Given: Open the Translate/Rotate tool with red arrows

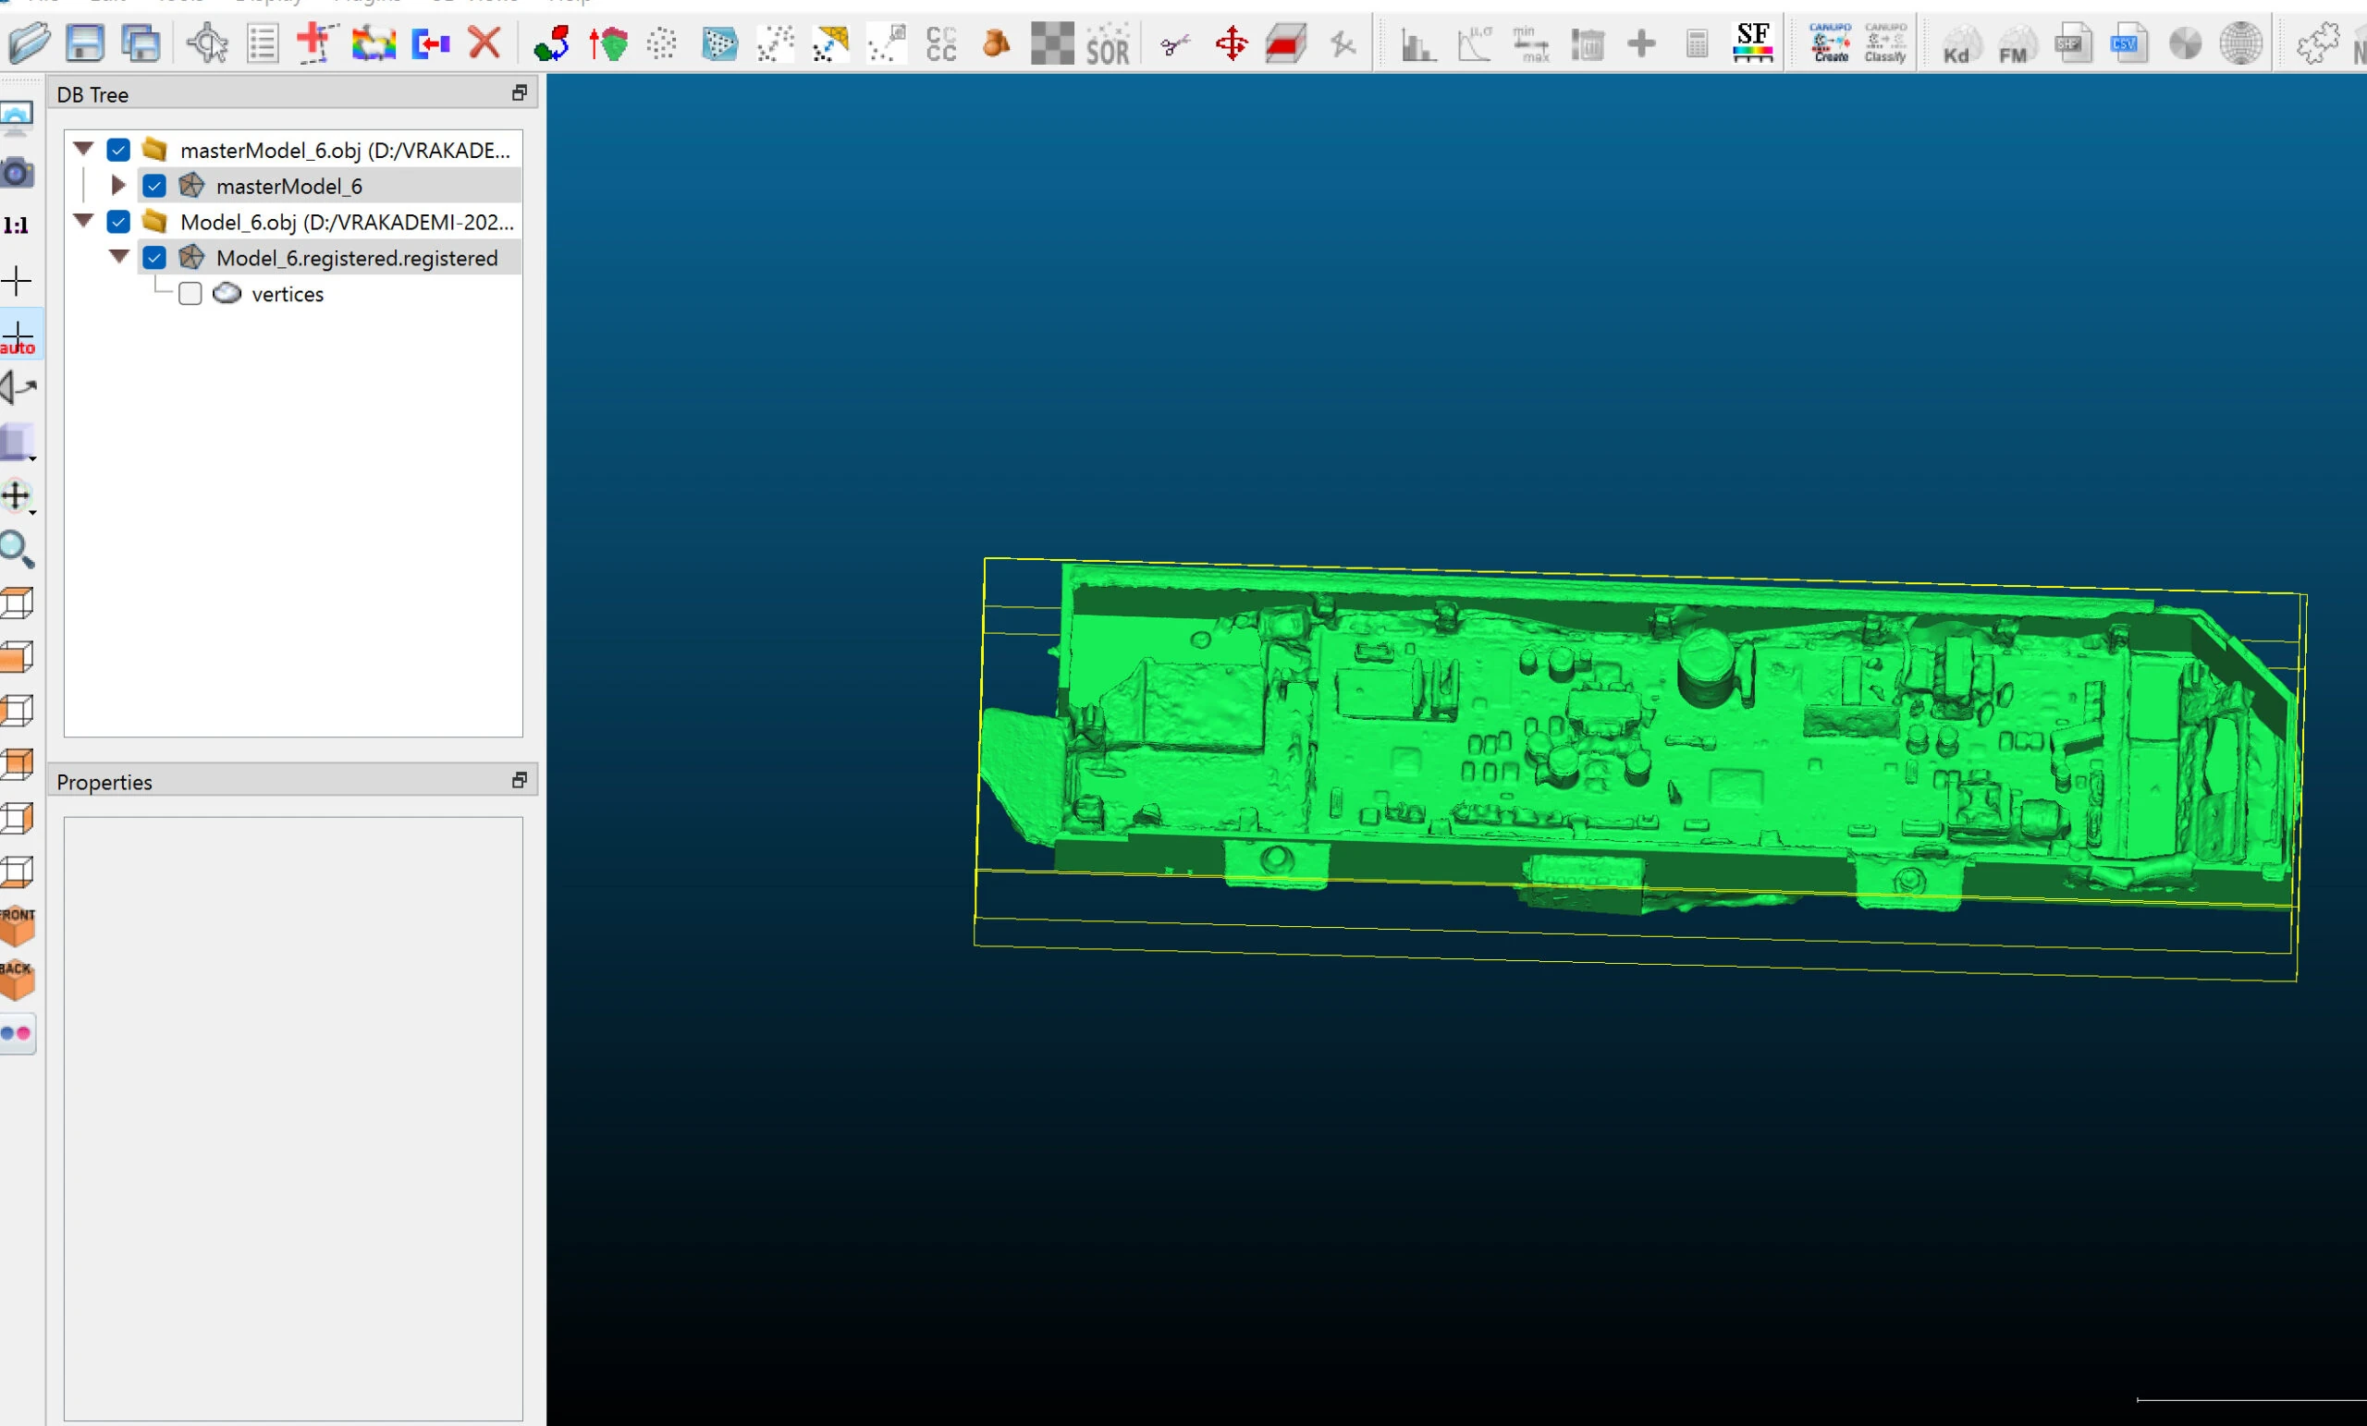Looking at the screenshot, I should pyautogui.click(x=1231, y=44).
